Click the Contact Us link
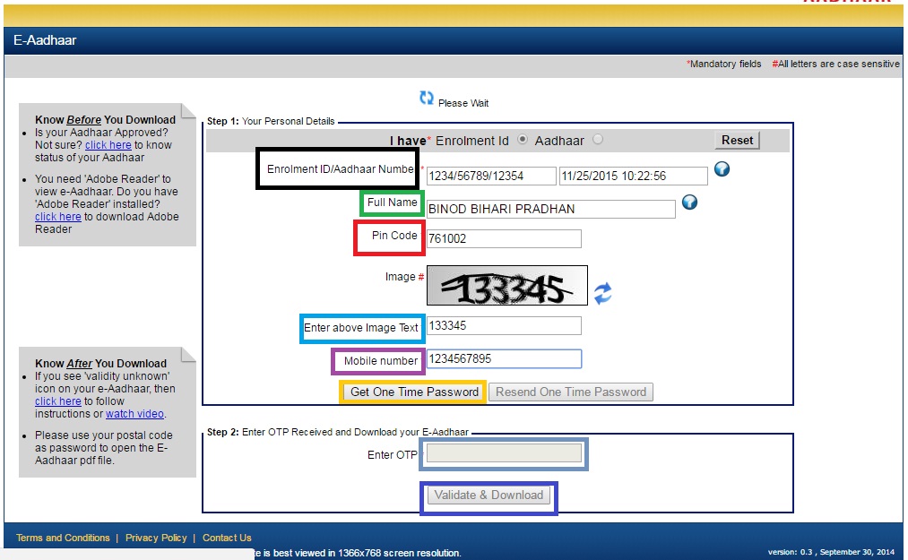 tap(227, 538)
